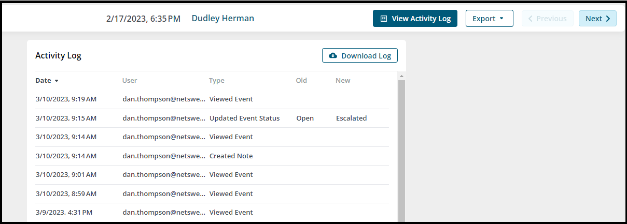Open the Dudley Herman name link
This screenshot has height=224, width=627.
click(223, 18)
